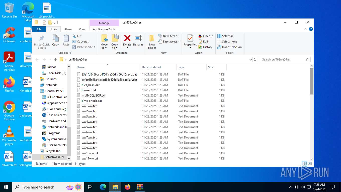Open File Explorer from taskbar

(x=115, y=187)
